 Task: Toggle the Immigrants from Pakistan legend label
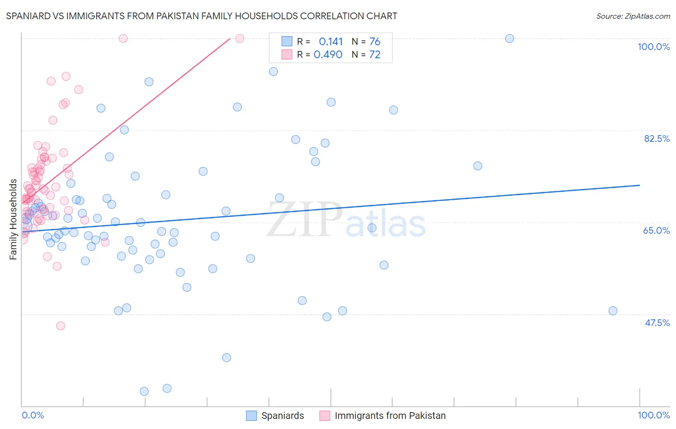(390, 416)
